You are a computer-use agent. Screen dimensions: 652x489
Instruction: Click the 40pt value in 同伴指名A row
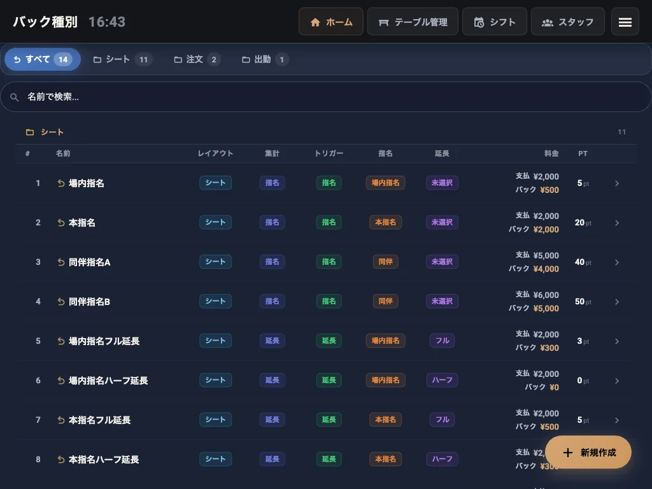tap(583, 262)
